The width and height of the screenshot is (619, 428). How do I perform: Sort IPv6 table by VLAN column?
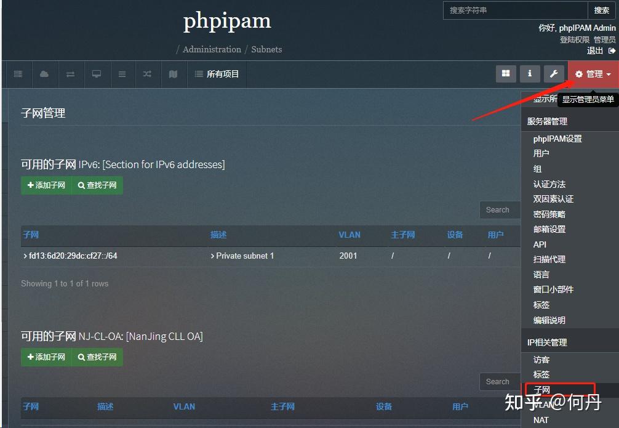349,235
